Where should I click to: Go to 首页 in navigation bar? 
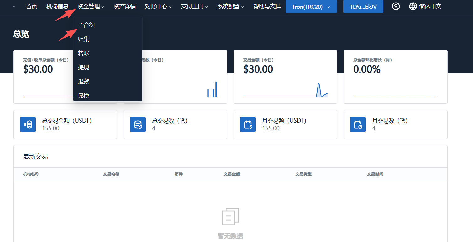(x=31, y=7)
